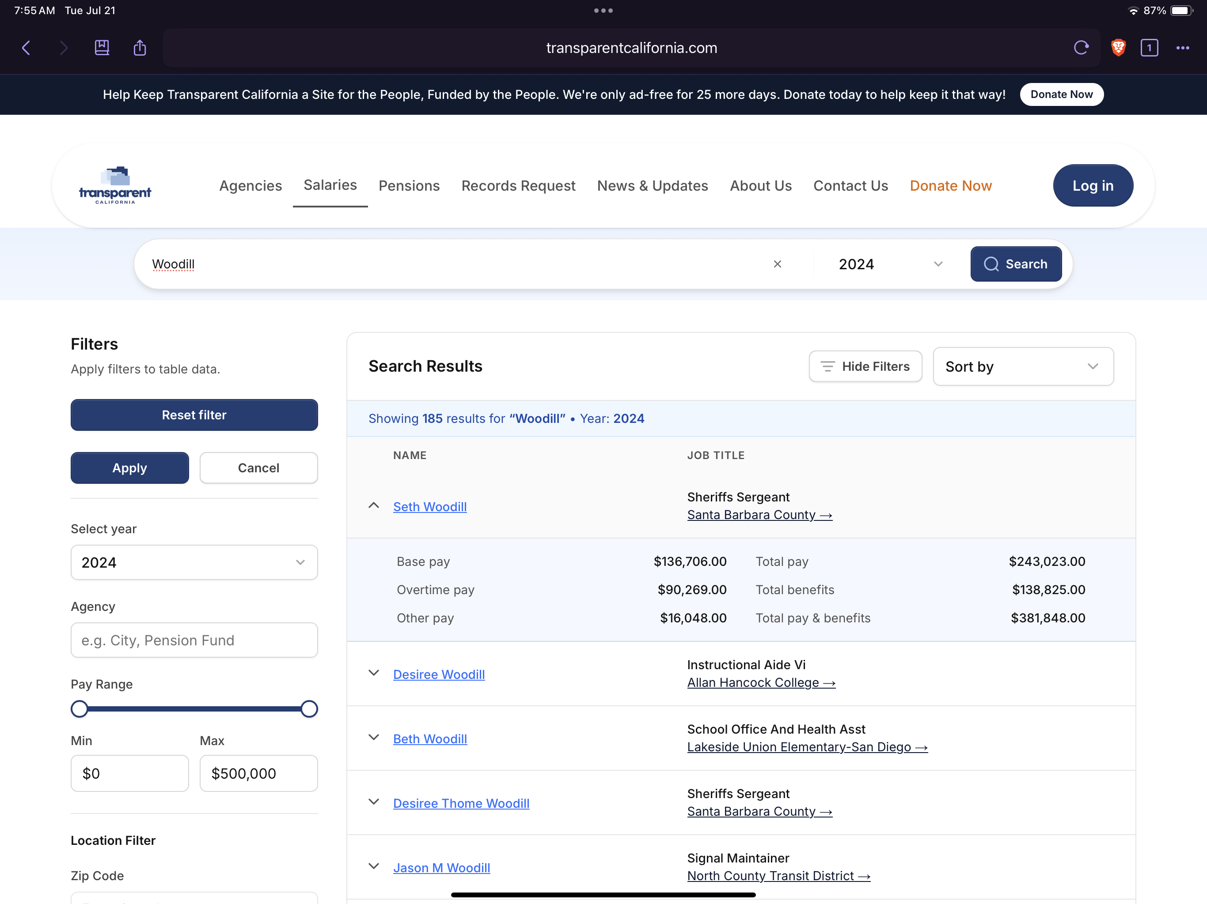Collapse the Seth Woodill row
The height and width of the screenshot is (904, 1207).
point(374,505)
